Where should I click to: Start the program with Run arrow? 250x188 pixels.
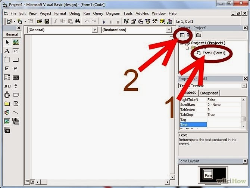pos(104,22)
